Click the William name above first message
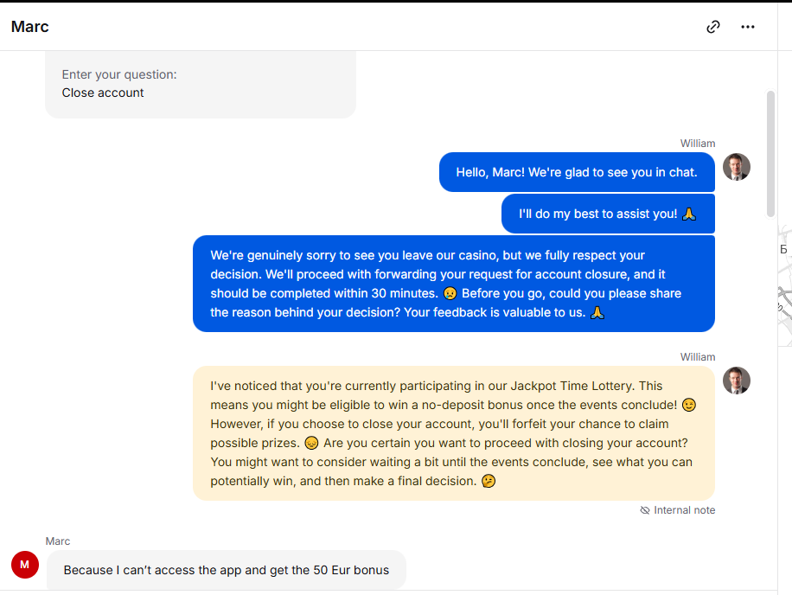Image resolution: width=792 pixels, height=595 pixels. (697, 144)
